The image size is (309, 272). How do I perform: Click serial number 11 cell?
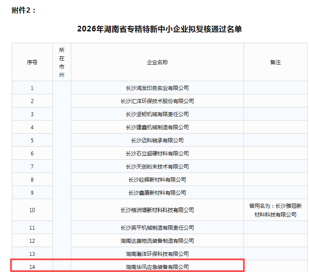pyautogui.click(x=32, y=227)
